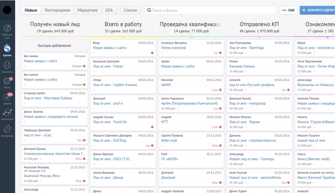Open Лид от амо - стройэкспертиза deal
Screen dimensions: 335x193
pos(253,140)
